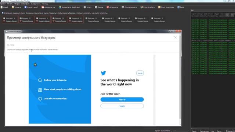The width and height of the screenshot is (235, 132).
Task: Show browser link under Браузер # 5
Action: point(159,21)
